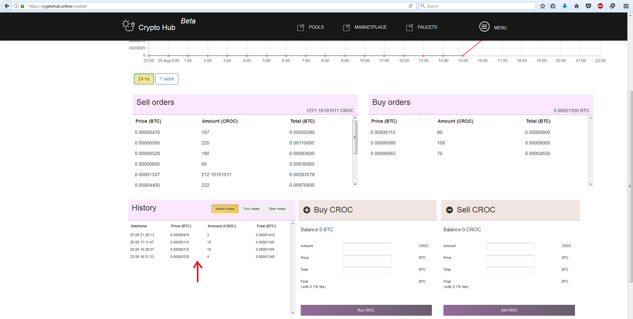This screenshot has width=633, height=319.
Task: Open the MARKETPLACE menu item
Action: pos(371,27)
